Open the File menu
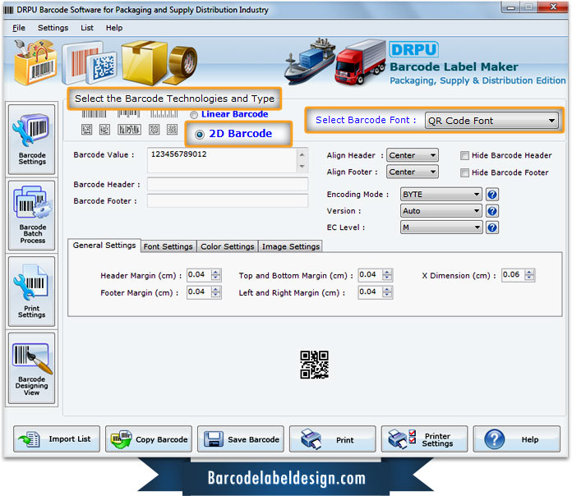Image resolution: width=572 pixels, height=496 pixels. coord(19,28)
